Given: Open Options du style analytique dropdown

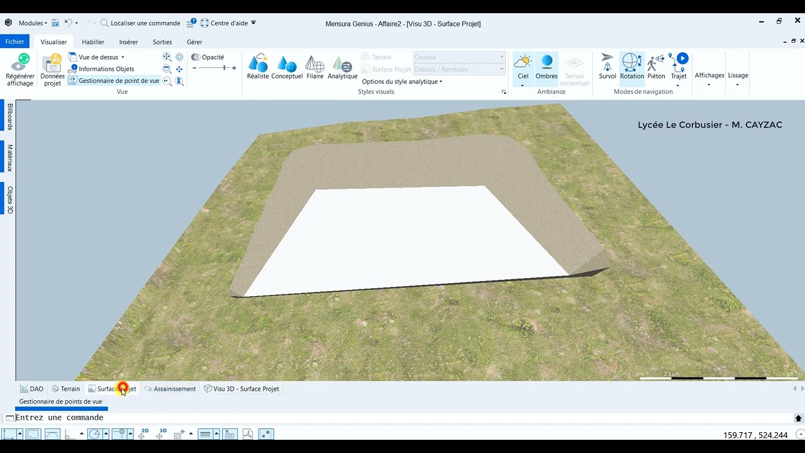Looking at the screenshot, I should click(x=402, y=82).
